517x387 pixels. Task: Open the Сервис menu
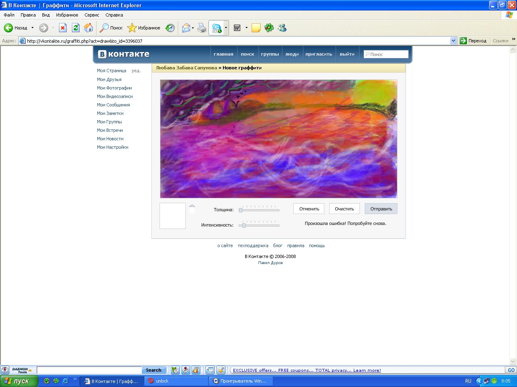(x=92, y=15)
